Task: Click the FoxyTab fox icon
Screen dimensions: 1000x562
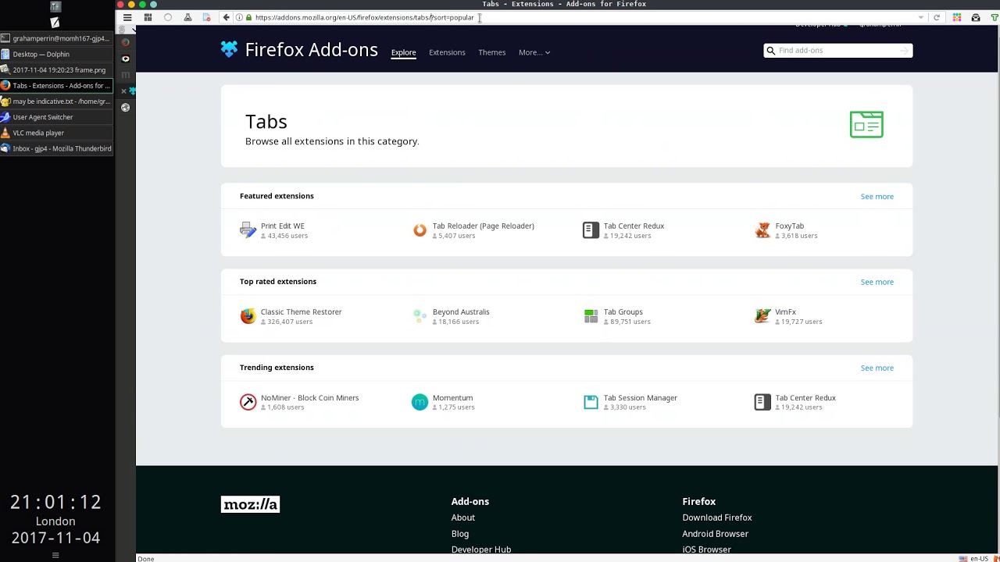Action: tap(762, 230)
